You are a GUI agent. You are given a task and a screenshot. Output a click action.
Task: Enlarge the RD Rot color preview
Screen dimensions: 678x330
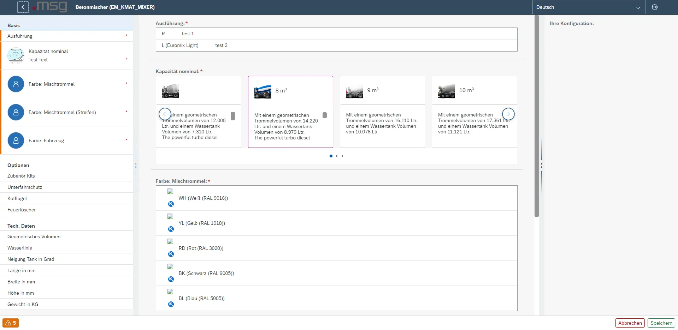point(171,254)
